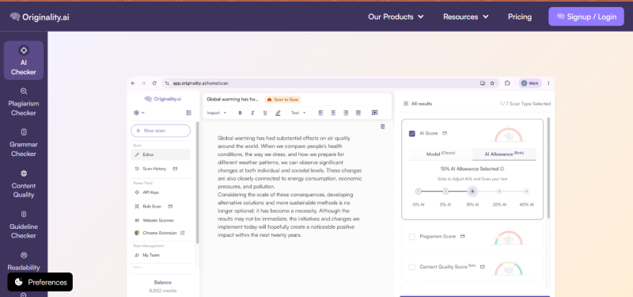This screenshot has width=633, height=297.
Task: Open the Readability sidebar tool
Action: [24, 261]
